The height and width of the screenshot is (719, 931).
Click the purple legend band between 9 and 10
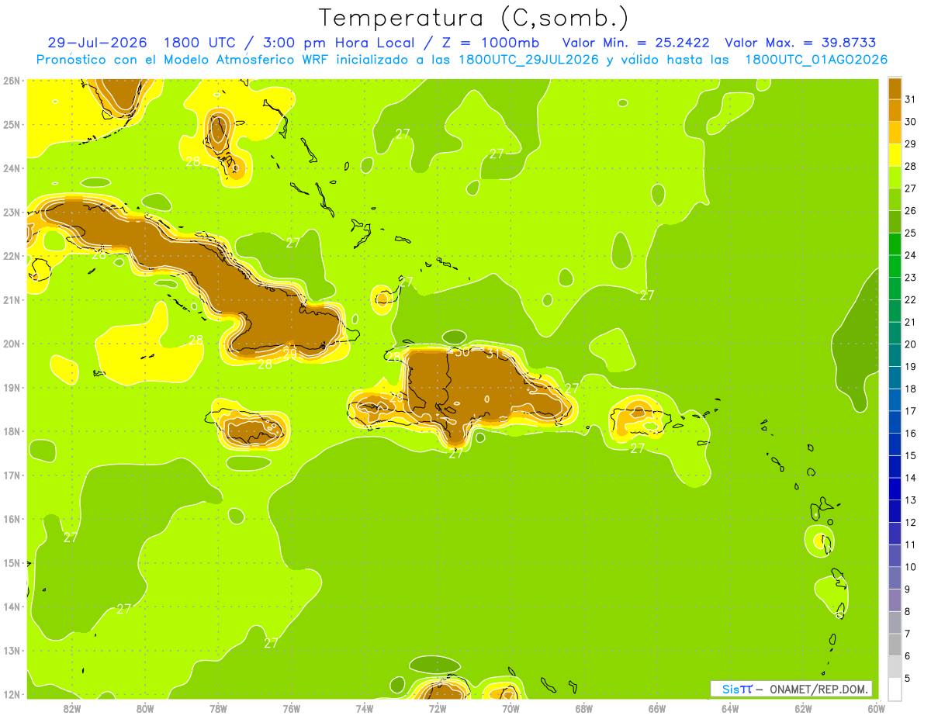(x=895, y=577)
